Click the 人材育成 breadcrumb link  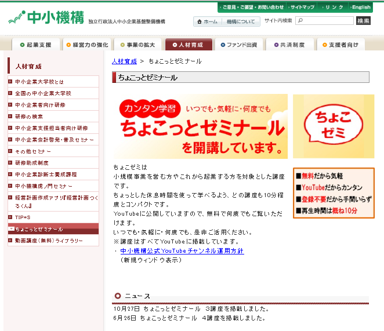tap(124, 61)
